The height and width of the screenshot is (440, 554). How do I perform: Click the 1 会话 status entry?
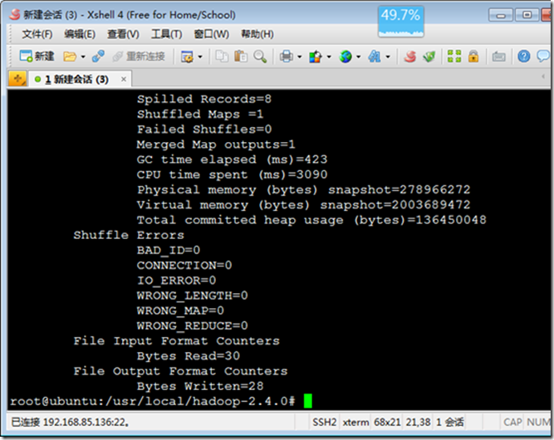point(450,422)
